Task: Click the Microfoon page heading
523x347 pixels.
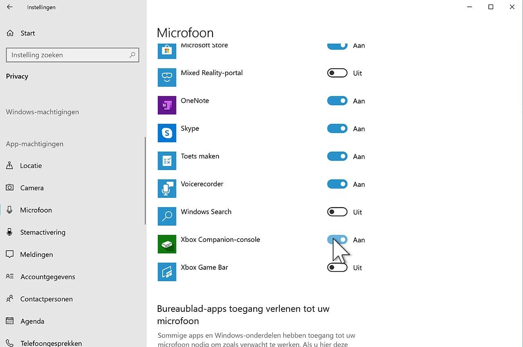Action: coord(185,33)
